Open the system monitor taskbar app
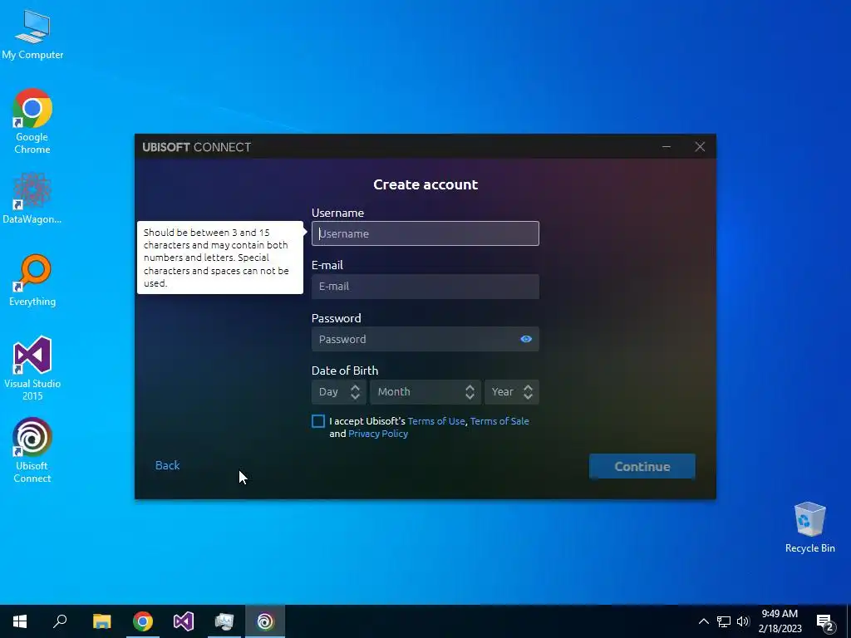 pos(224,621)
